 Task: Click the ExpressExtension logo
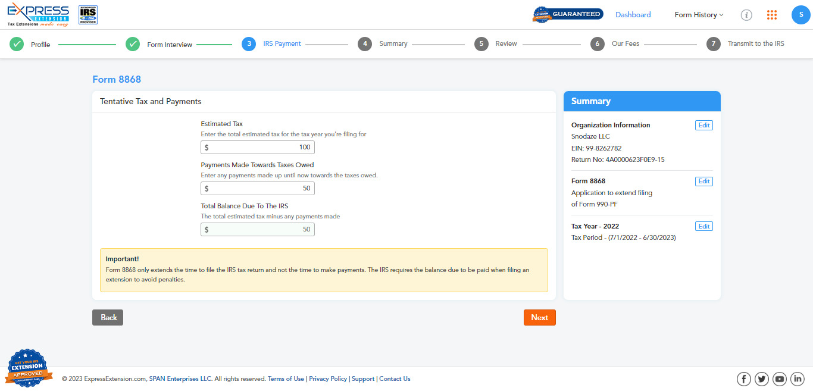(x=38, y=15)
